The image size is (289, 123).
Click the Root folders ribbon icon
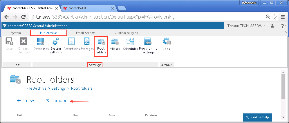point(101,46)
